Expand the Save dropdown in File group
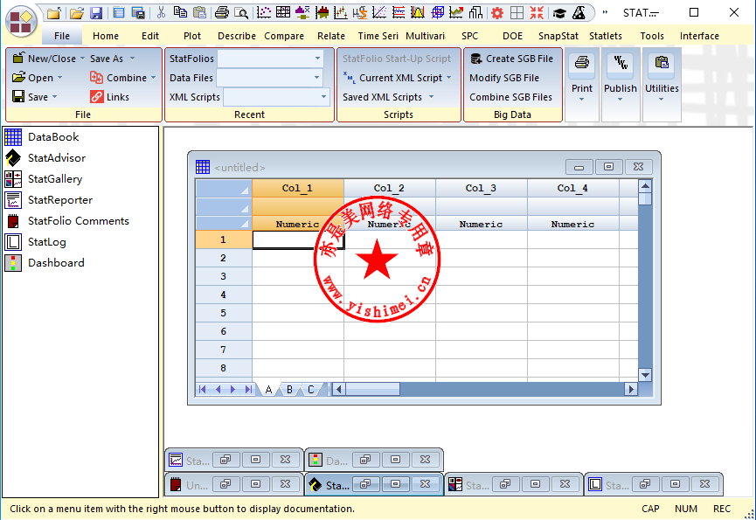 click(54, 97)
